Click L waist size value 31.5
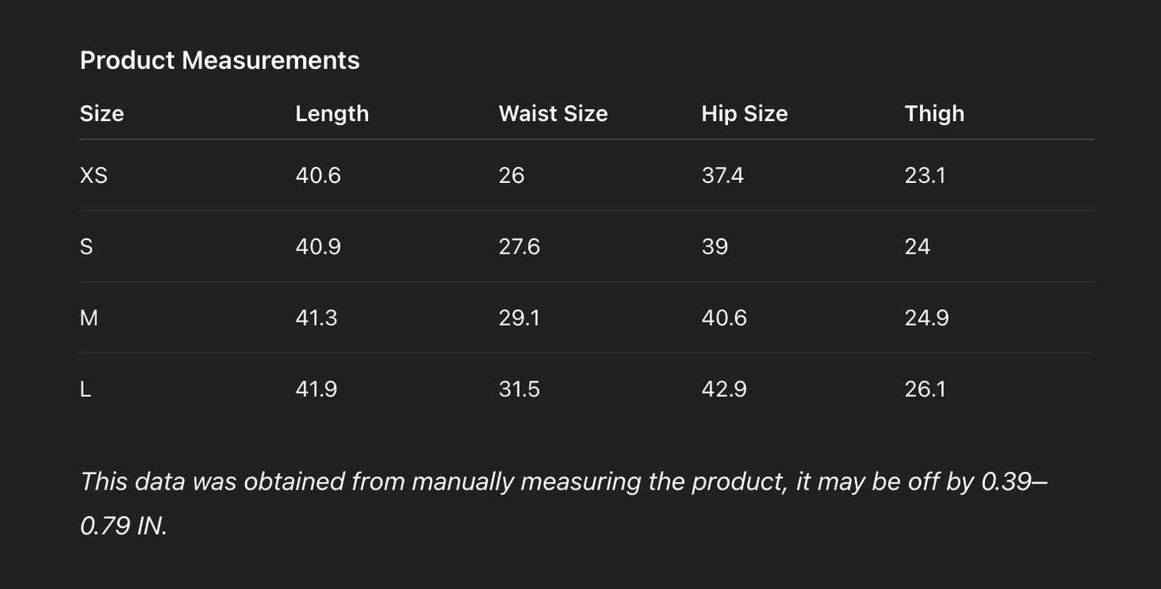The height and width of the screenshot is (589, 1161). (x=519, y=389)
